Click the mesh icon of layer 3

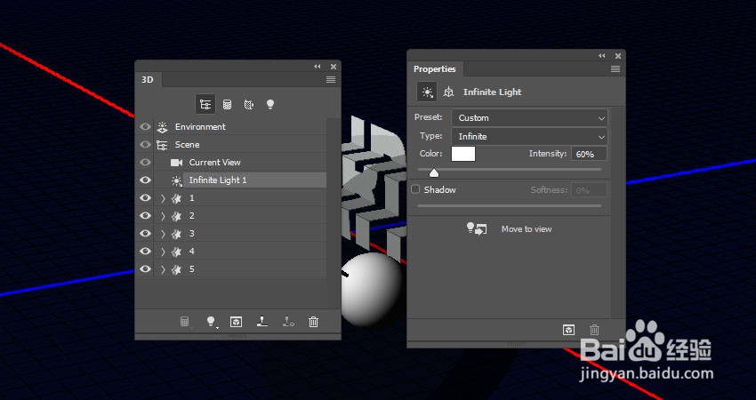tap(176, 234)
